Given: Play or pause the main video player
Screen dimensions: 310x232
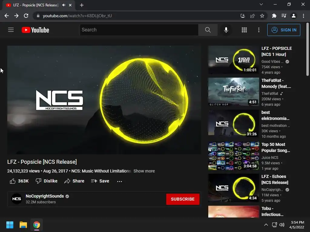Looking at the screenshot, I should pos(104,100).
